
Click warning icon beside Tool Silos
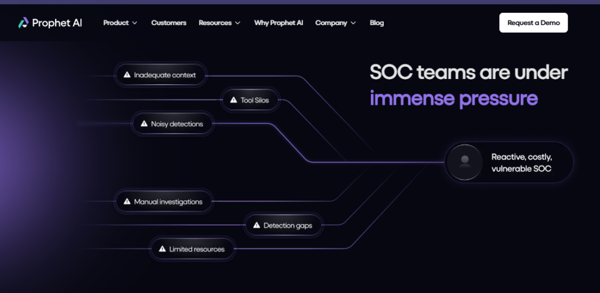click(233, 100)
